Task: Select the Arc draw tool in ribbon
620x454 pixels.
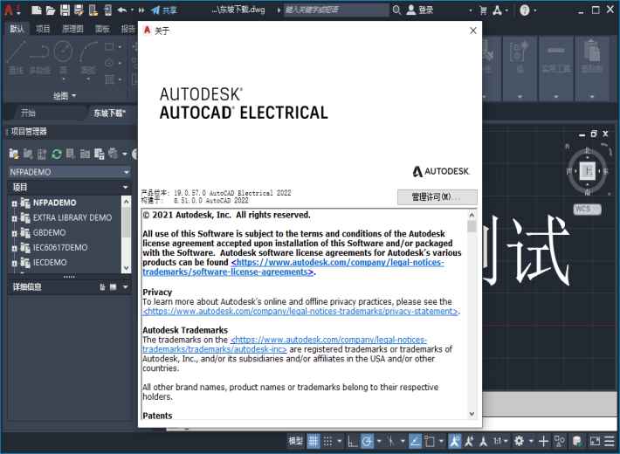Action: click(x=88, y=58)
